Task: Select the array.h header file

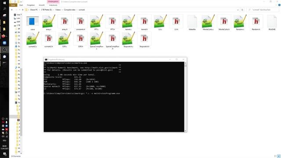Action: pos(65,23)
